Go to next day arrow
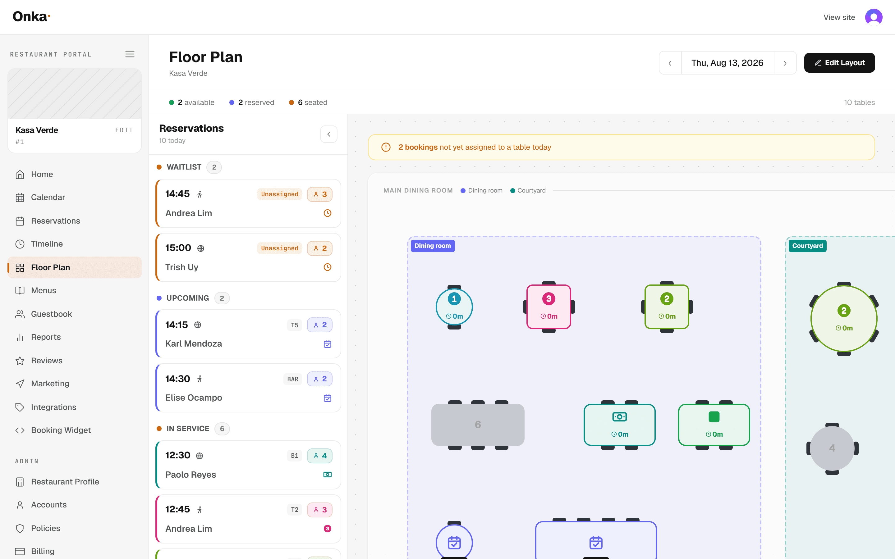This screenshot has height=559, width=895. pyautogui.click(x=785, y=63)
